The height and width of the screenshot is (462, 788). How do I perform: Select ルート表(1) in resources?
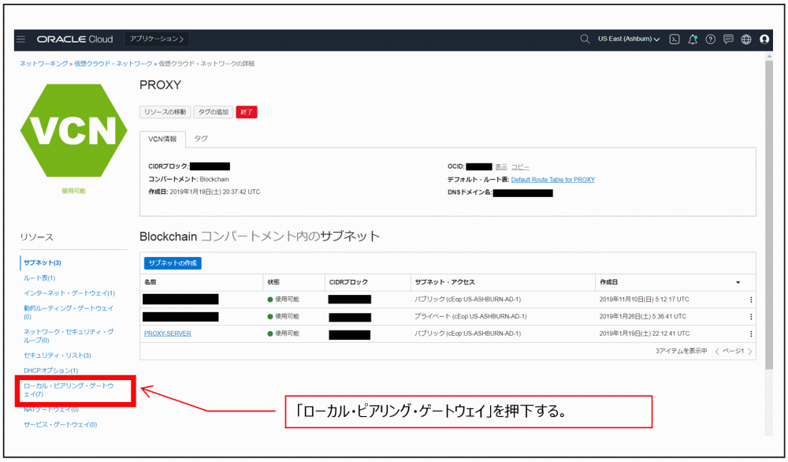coord(39,278)
